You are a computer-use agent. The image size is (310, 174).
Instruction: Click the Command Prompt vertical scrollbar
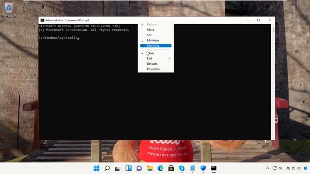(273, 82)
